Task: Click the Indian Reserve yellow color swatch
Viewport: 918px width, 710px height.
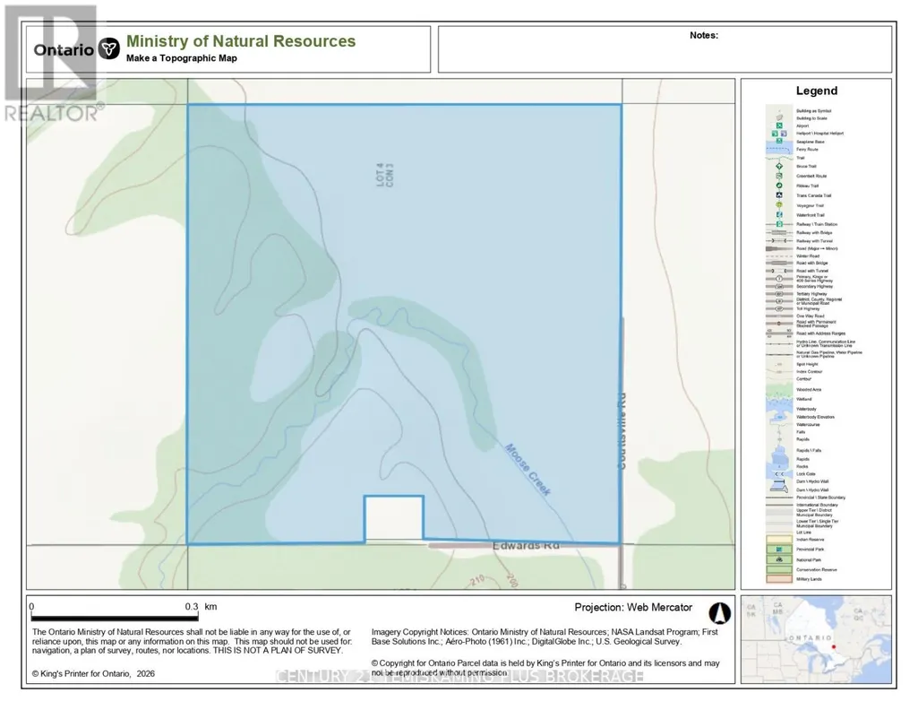Action: pos(779,540)
